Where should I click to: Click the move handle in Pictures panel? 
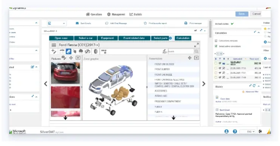[x=71, y=58]
